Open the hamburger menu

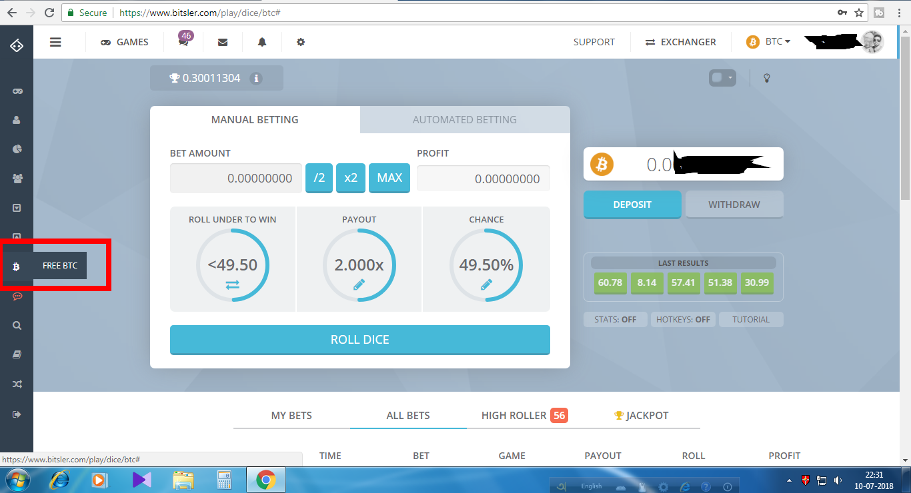coord(55,42)
